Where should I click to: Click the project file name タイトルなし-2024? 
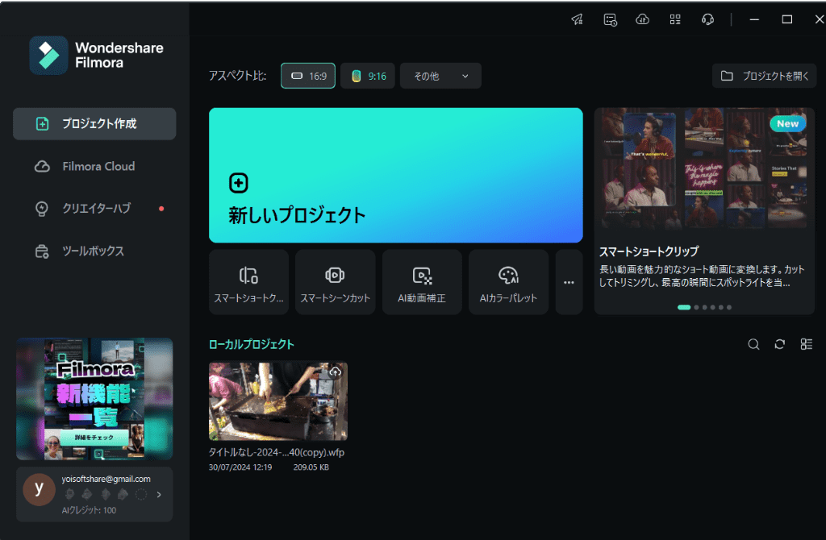(277, 453)
